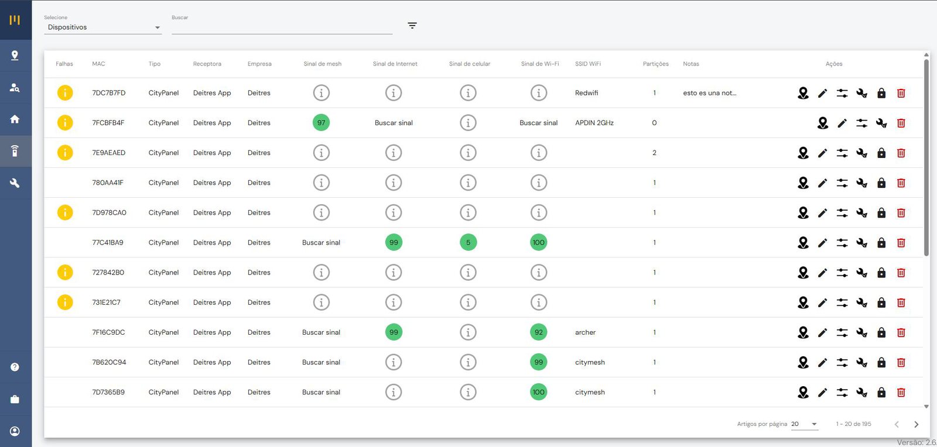
Task: Open the Dispositivos selection dropdown
Action: click(x=102, y=27)
